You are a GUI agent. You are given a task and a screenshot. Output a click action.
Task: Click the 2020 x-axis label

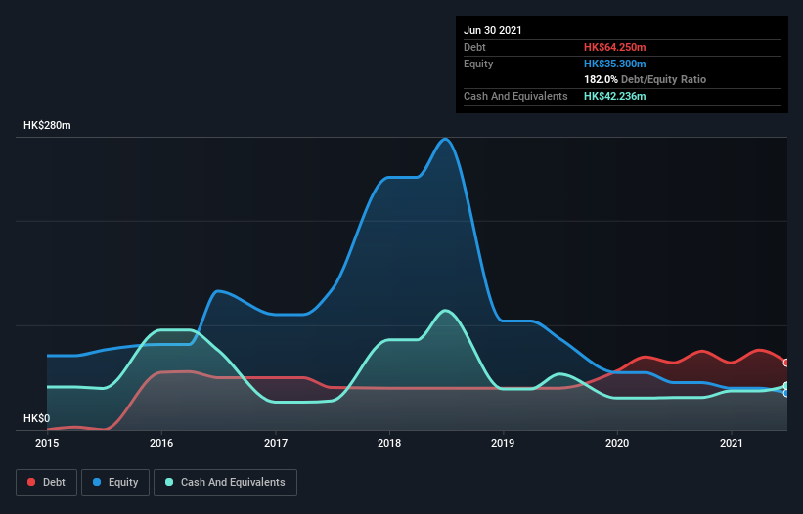pyautogui.click(x=617, y=443)
